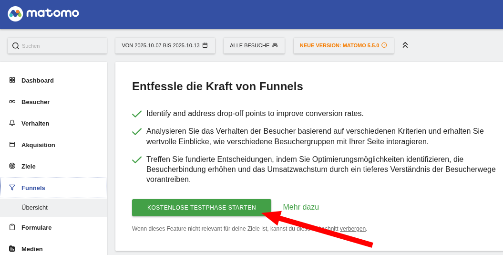The image size is (503, 255).
Task: Open the Übersicht submenu item
Action: pos(34,208)
